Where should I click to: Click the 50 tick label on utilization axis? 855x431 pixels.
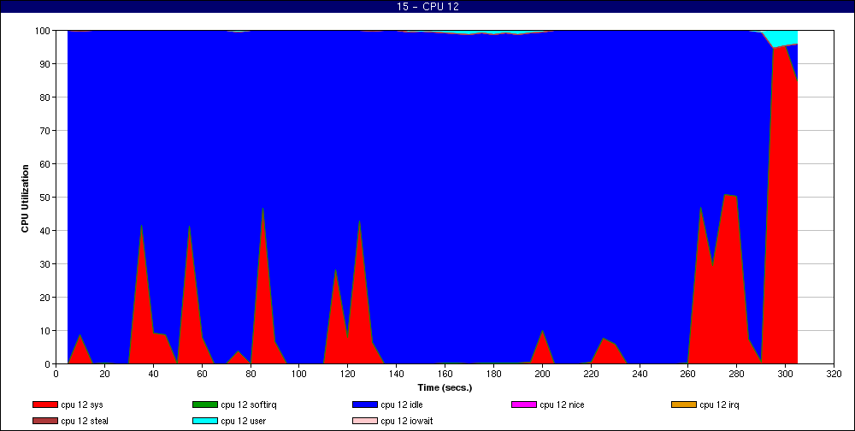click(44, 198)
